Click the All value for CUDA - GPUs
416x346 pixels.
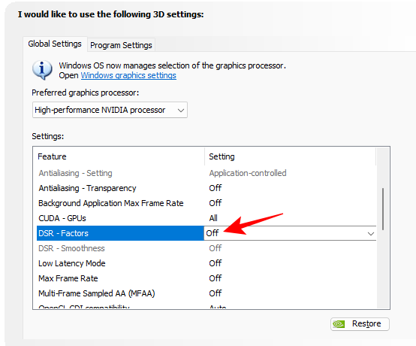(x=213, y=218)
